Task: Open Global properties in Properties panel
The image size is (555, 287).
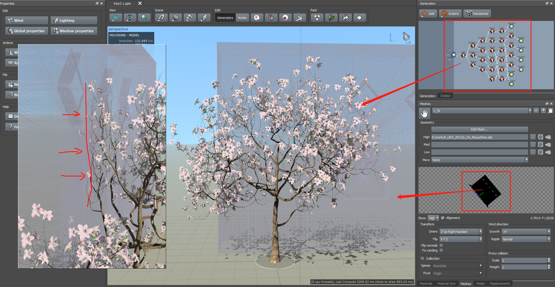Action: click(27, 31)
